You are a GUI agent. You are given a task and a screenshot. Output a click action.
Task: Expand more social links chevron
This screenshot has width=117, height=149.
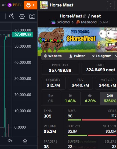tap(116, 56)
